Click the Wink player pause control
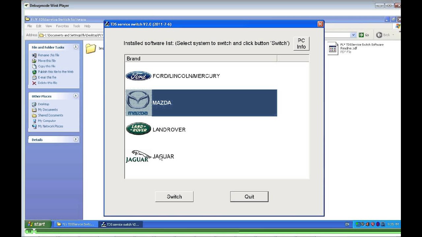The height and width of the screenshot is (237, 422). pyautogui.click(x=30, y=231)
